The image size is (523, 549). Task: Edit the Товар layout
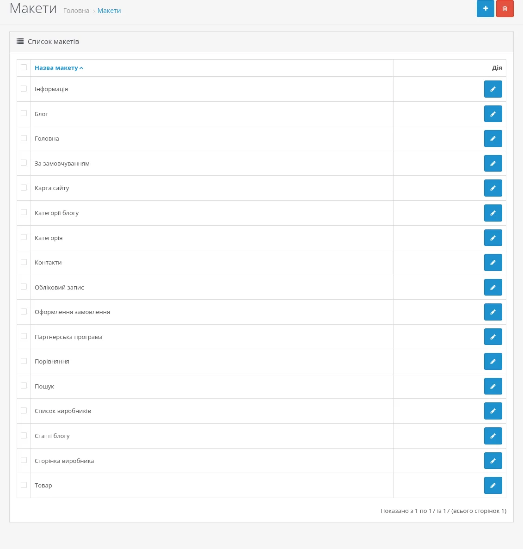(493, 485)
